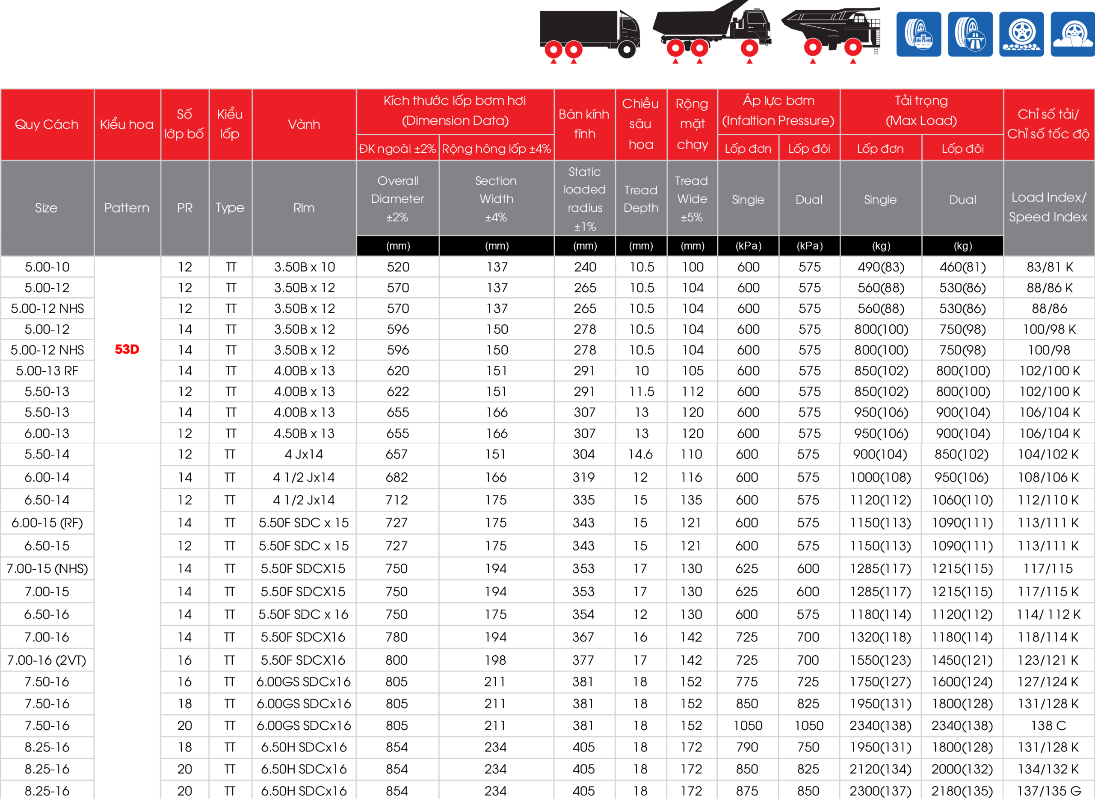The width and height of the screenshot is (1095, 799).
Task: Click the red 53D pattern label
Action: pyautogui.click(x=127, y=349)
